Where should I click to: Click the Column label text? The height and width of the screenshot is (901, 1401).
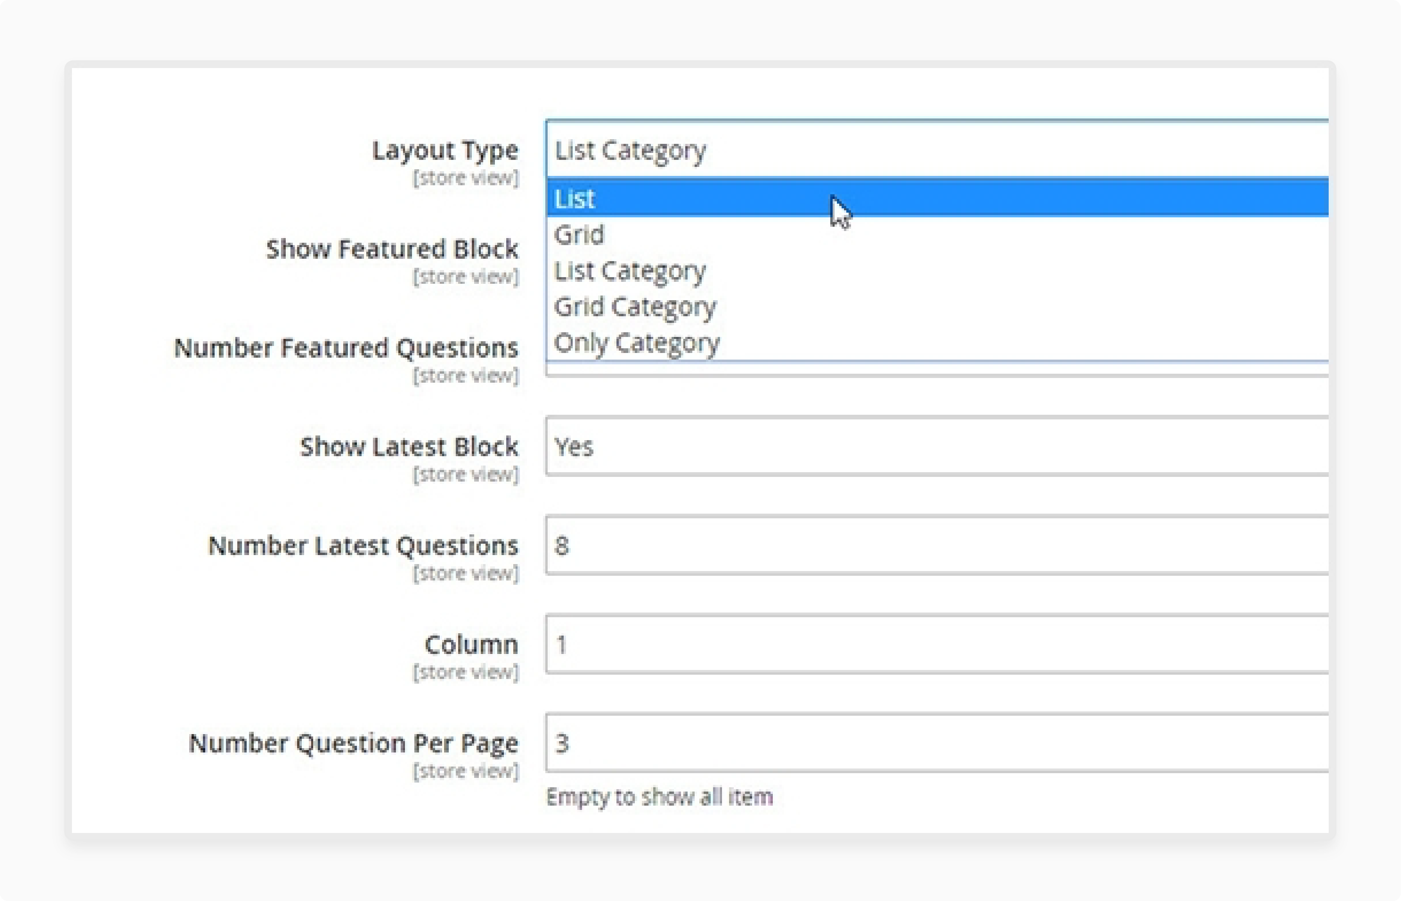(471, 644)
